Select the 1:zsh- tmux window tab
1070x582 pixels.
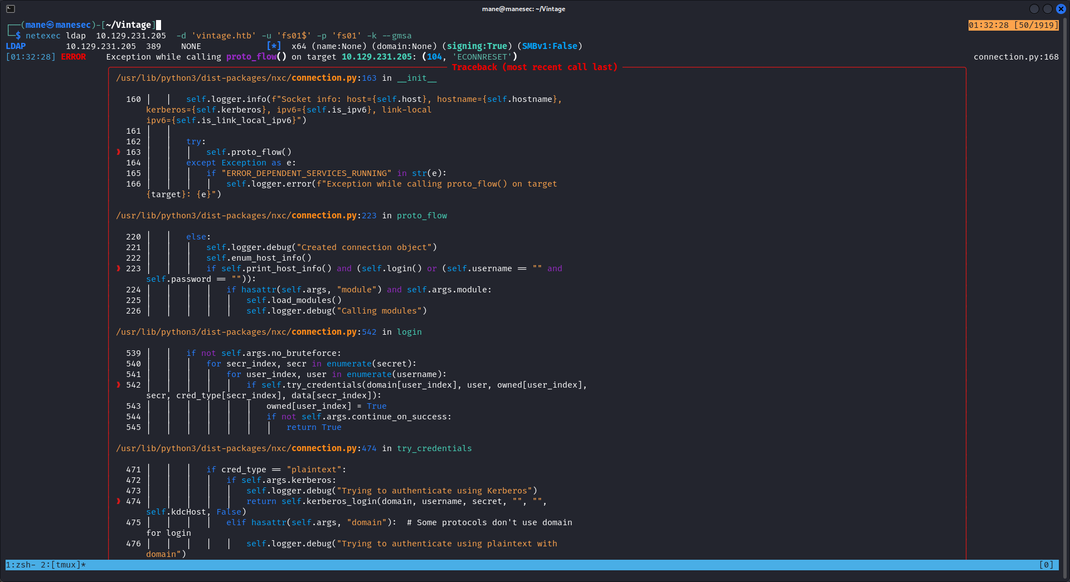pyautogui.click(x=21, y=565)
